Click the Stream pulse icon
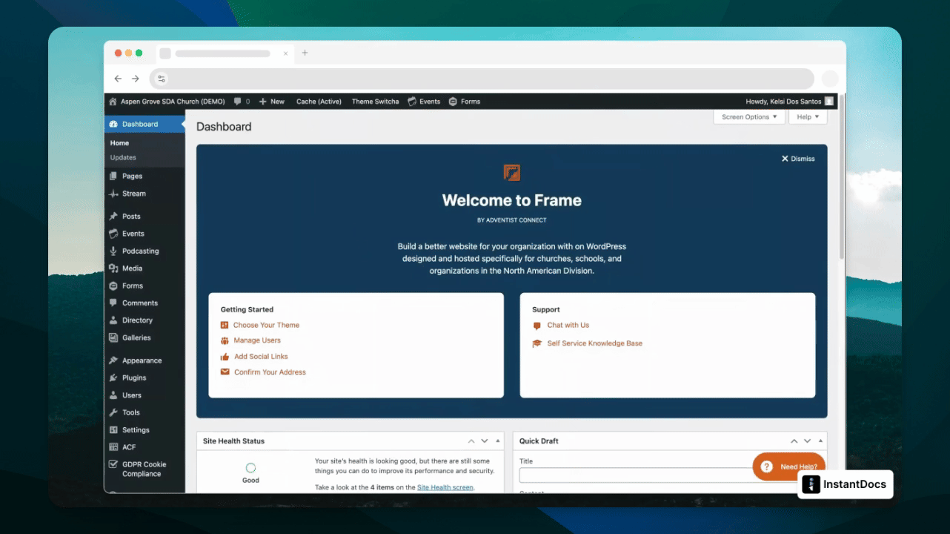 pos(113,194)
